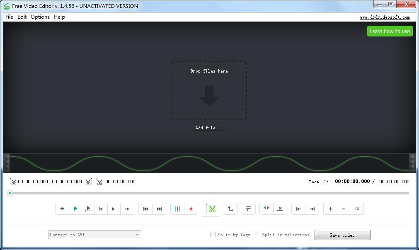Click the zoom in plus icon

tap(330, 209)
